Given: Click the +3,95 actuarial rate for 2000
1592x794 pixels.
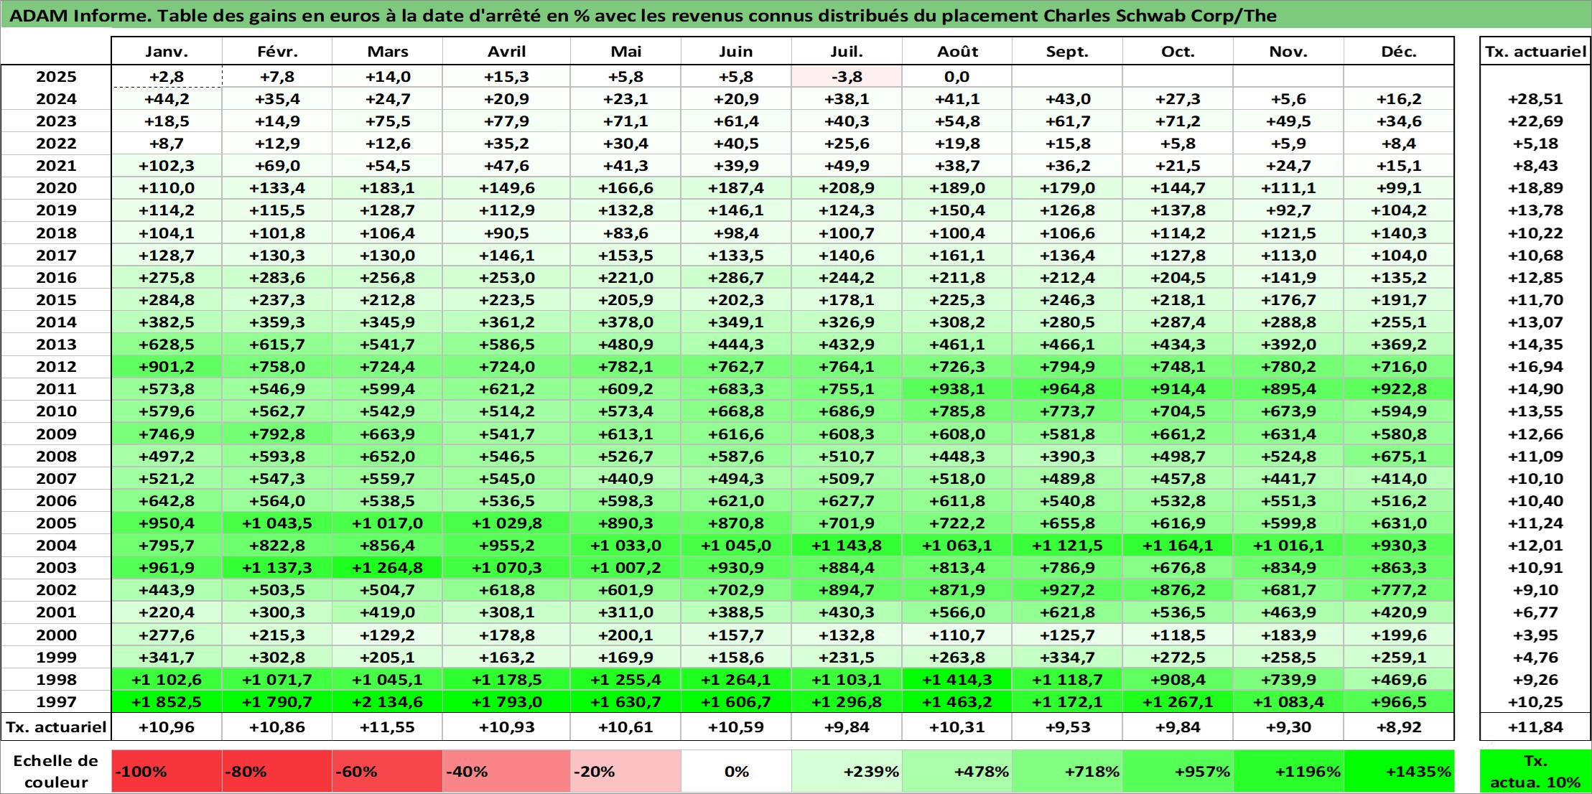Looking at the screenshot, I should [1535, 635].
